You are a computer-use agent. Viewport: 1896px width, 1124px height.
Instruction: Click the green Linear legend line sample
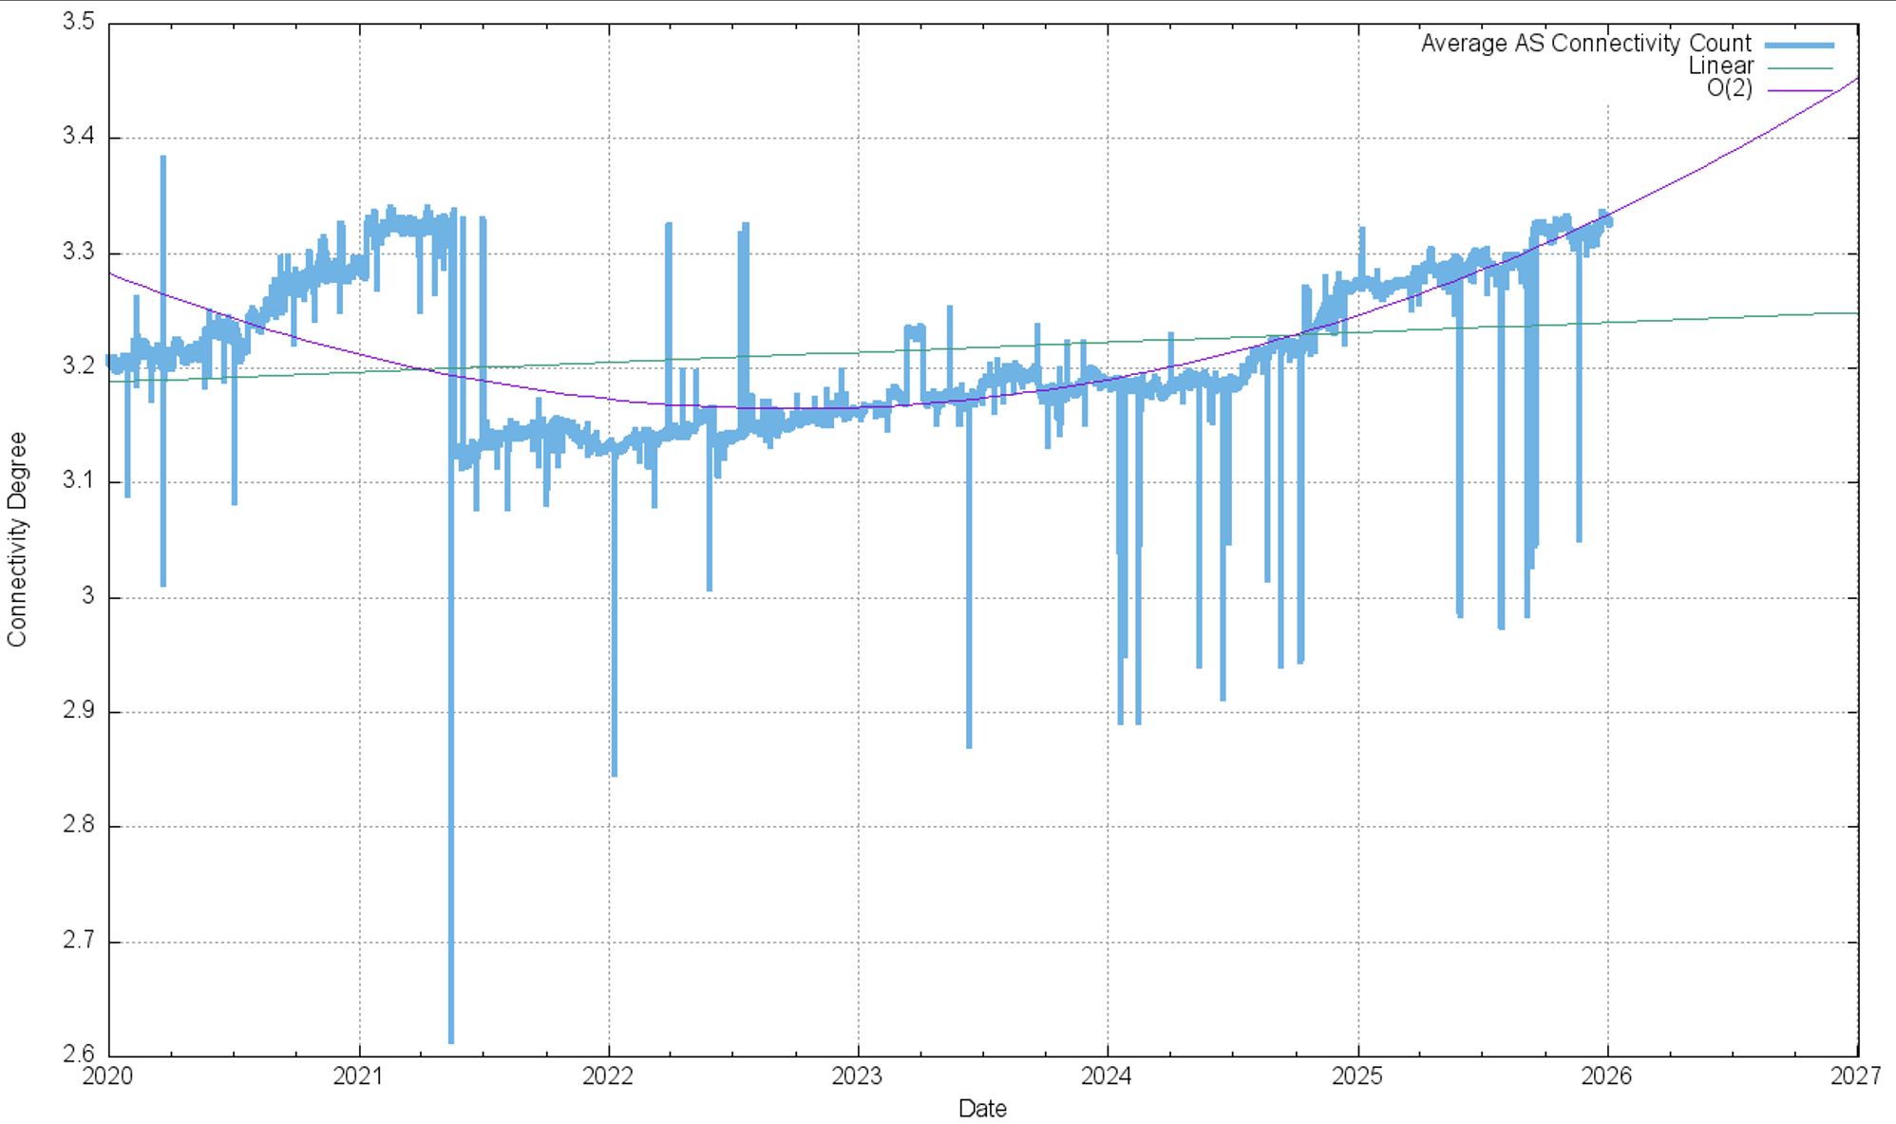pos(1798,67)
